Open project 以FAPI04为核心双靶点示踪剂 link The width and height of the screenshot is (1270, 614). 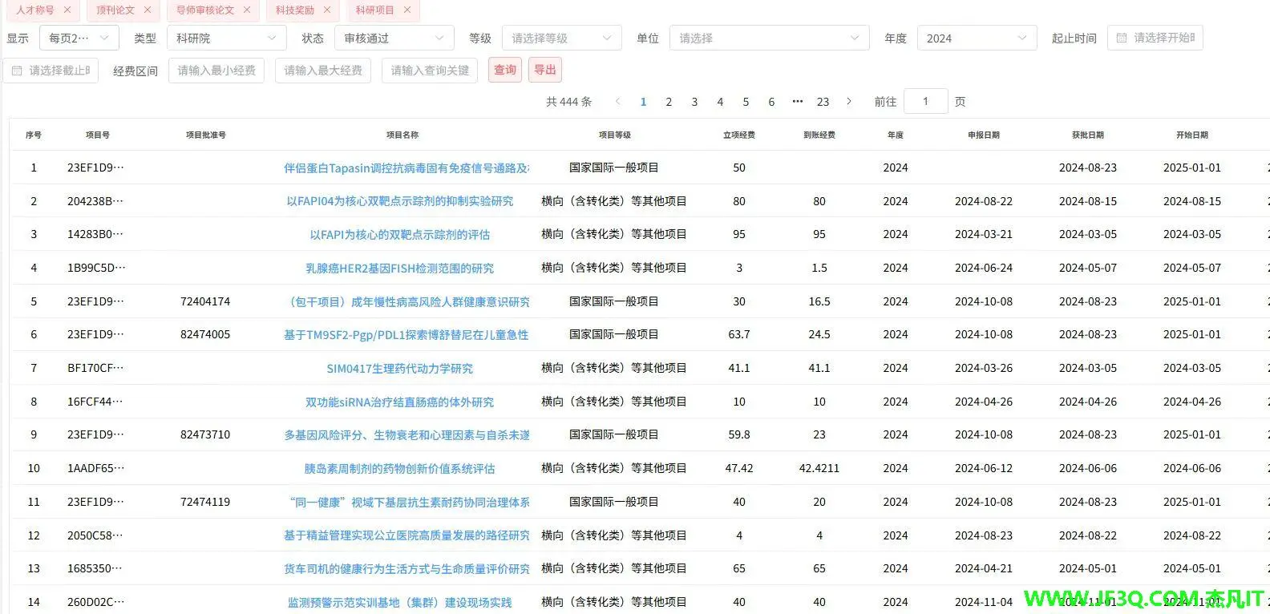click(x=399, y=201)
